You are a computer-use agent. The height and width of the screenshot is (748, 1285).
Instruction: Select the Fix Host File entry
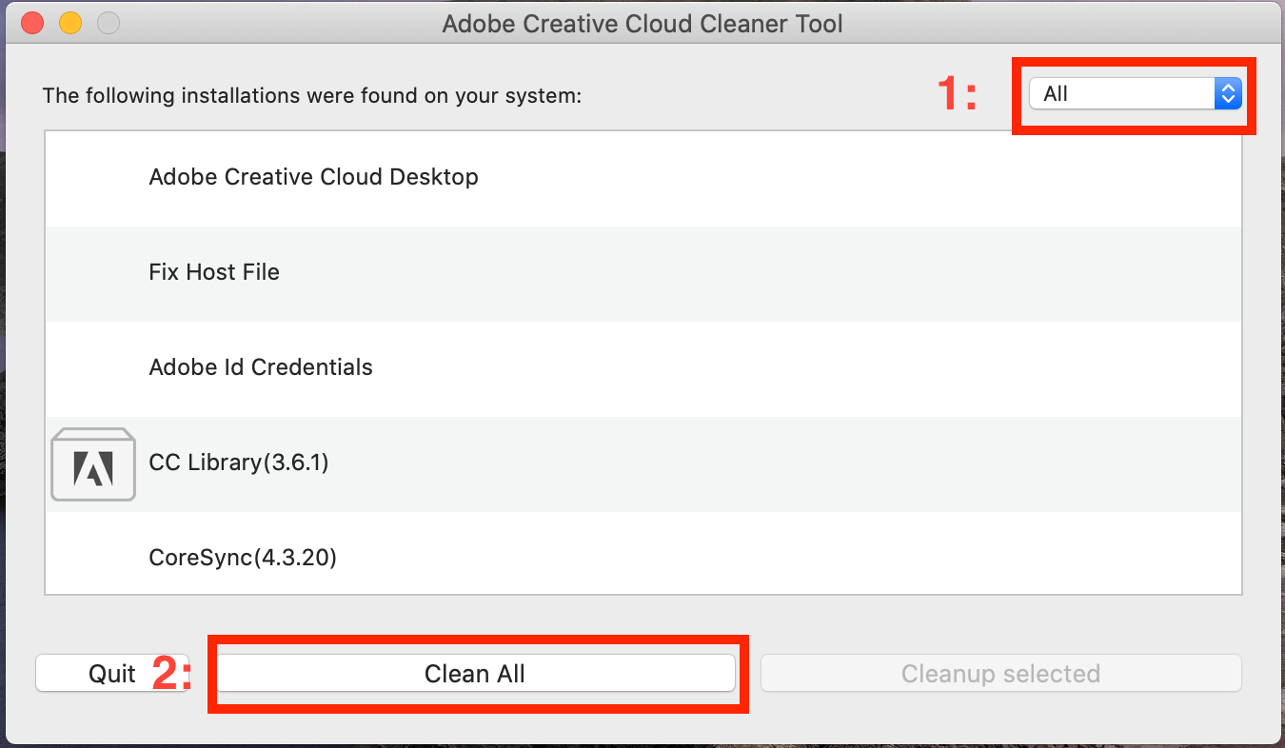pyautogui.click(x=214, y=272)
